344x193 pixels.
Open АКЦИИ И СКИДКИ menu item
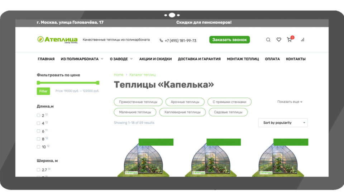(156, 59)
